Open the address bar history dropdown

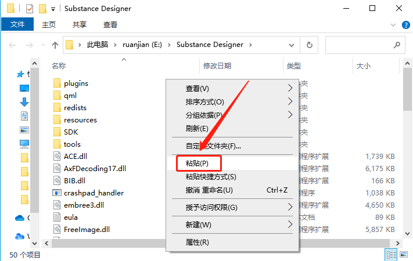[x=292, y=45]
